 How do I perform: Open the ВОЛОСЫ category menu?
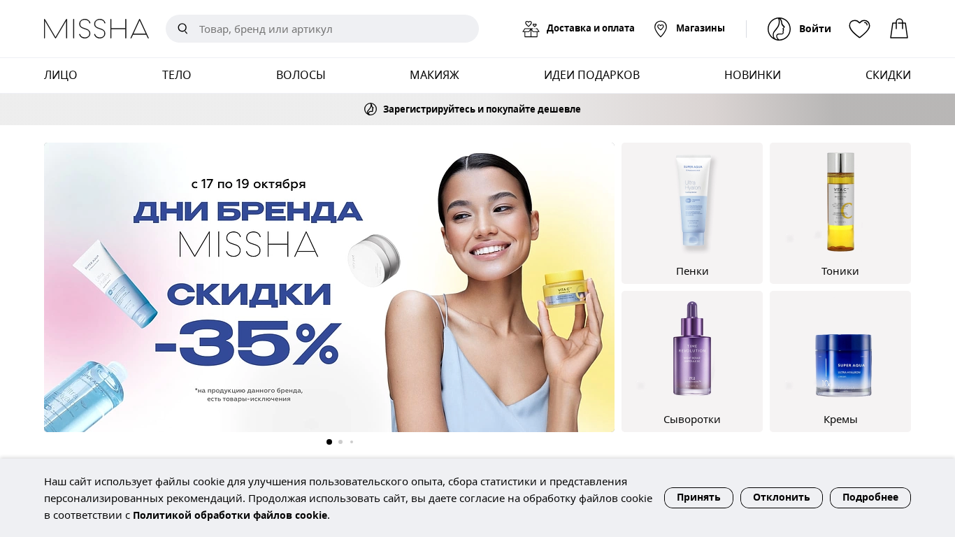pos(301,75)
